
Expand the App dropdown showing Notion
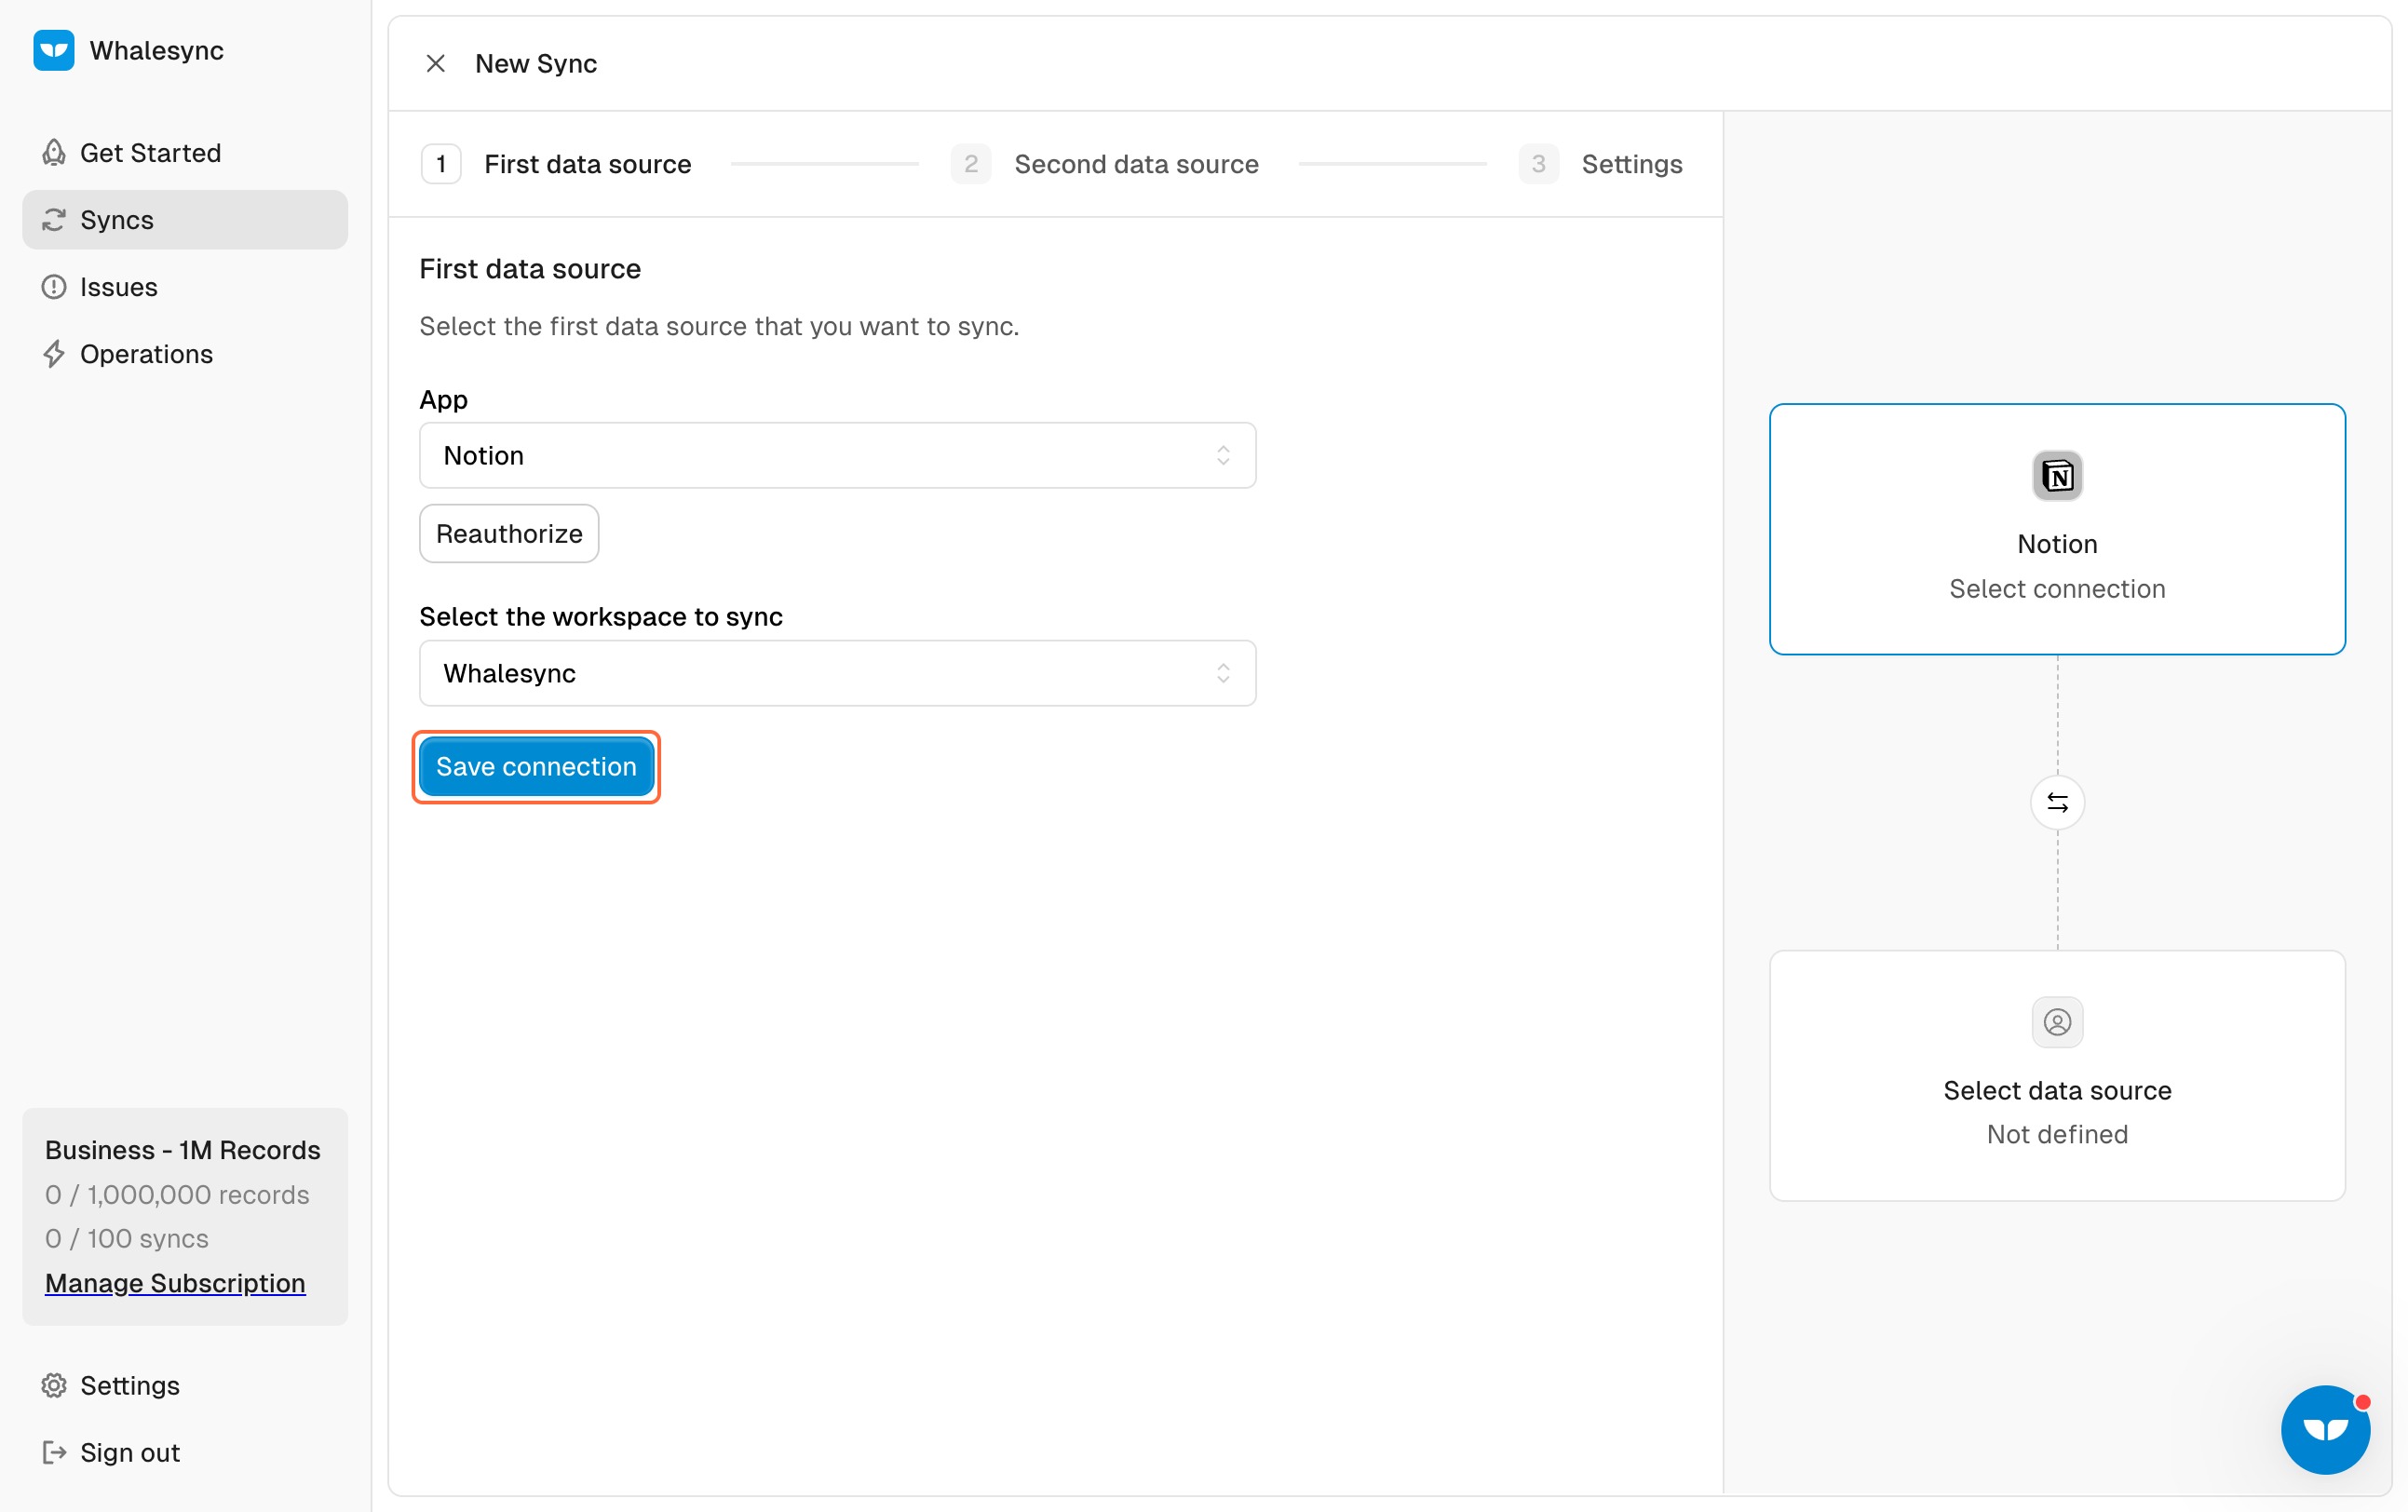point(837,456)
